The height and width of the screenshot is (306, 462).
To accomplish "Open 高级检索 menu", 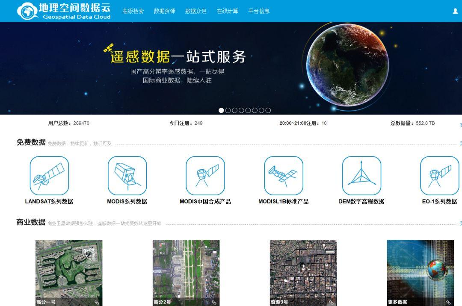I will point(133,11).
